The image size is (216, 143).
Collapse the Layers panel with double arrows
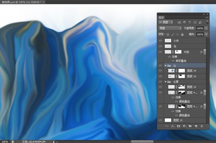tap(204, 14)
